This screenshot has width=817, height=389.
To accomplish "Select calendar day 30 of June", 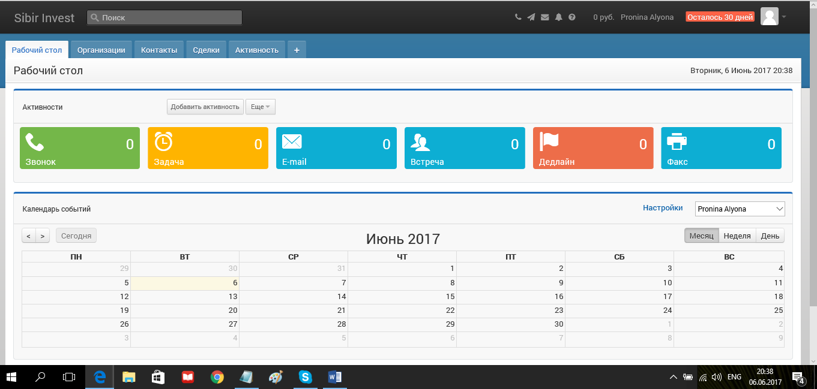I will click(x=511, y=324).
